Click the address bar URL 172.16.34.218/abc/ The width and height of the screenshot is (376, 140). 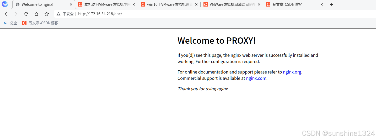pos(100,14)
